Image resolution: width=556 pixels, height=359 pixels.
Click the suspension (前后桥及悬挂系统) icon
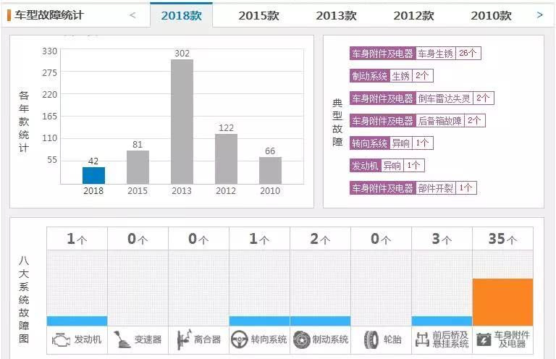point(423,339)
